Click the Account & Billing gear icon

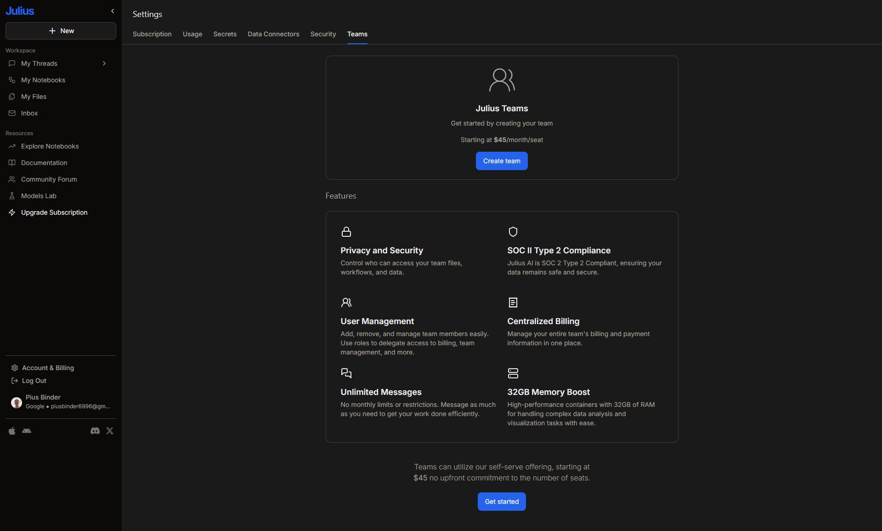coord(15,368)
